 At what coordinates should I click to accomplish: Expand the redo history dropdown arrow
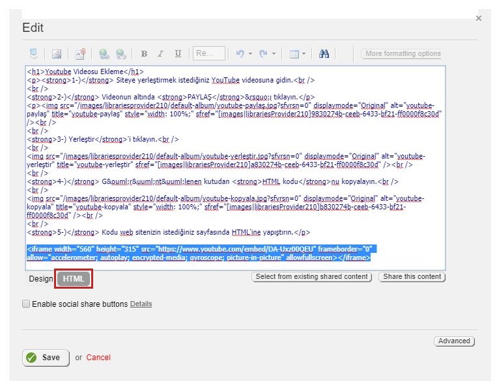274,54
